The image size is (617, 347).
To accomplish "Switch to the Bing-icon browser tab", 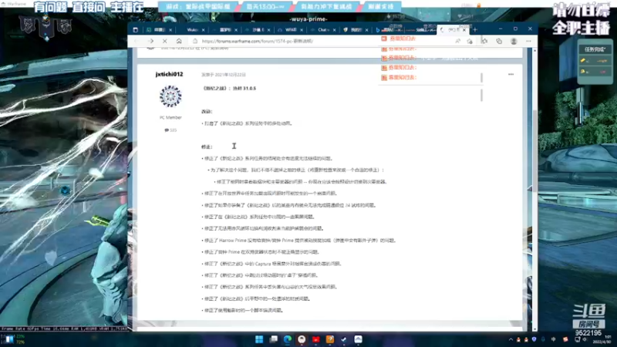I will (388, 30).
